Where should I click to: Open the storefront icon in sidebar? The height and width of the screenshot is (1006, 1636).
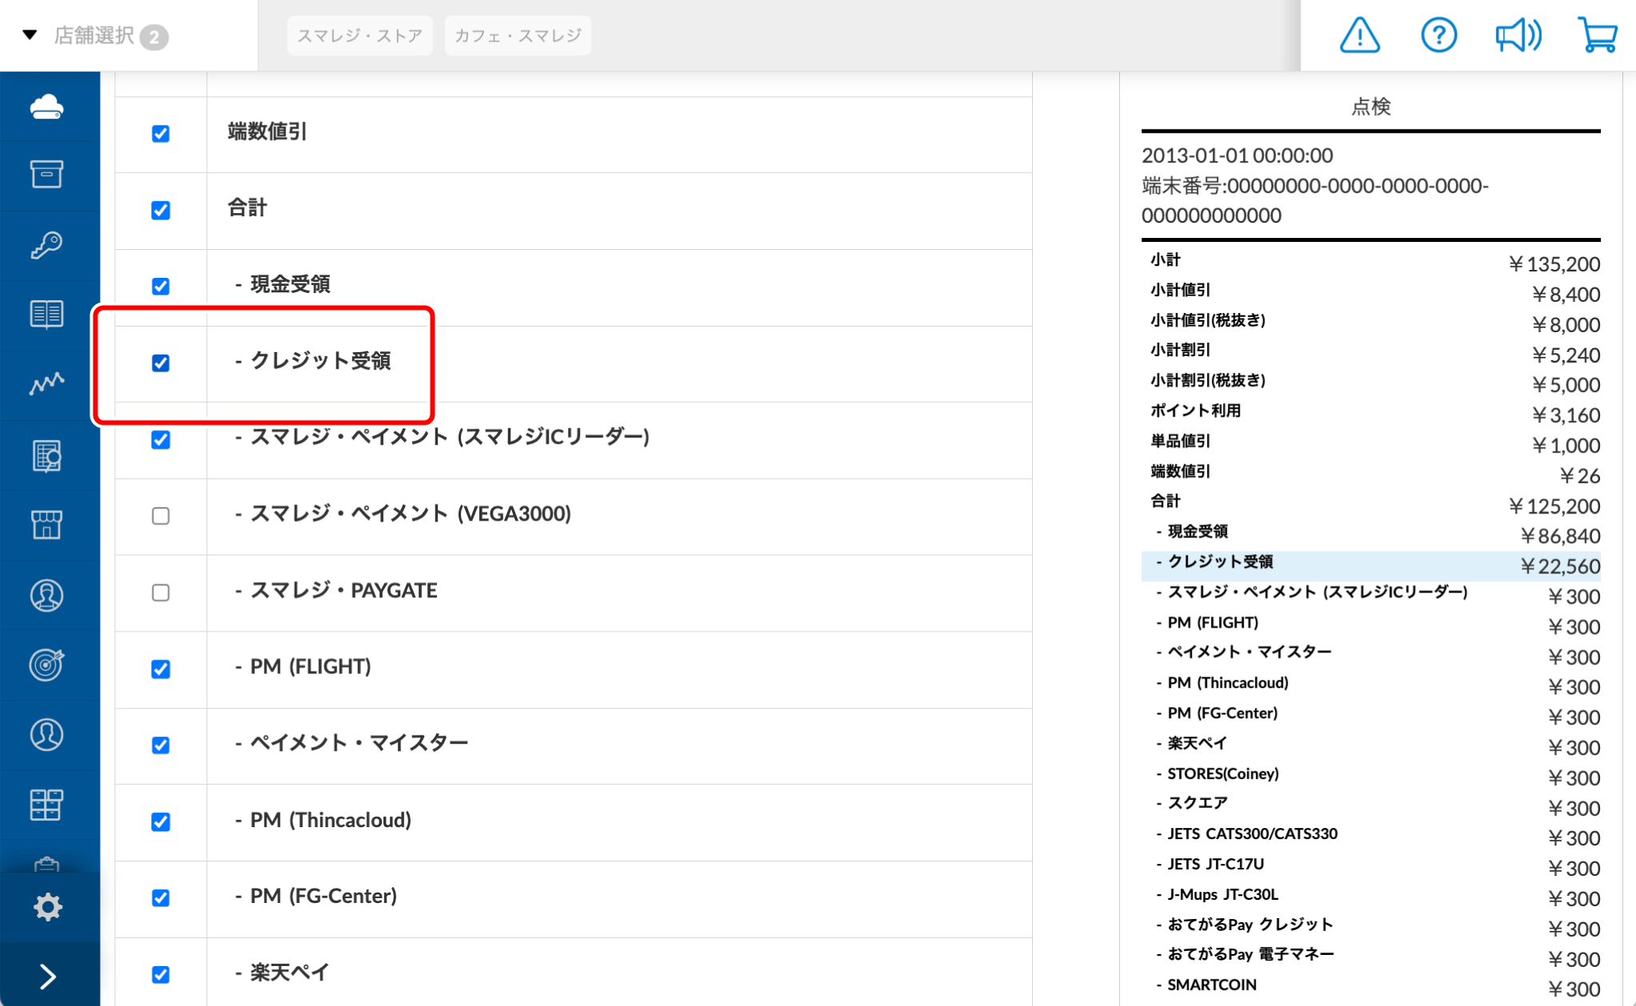point(47,525)
